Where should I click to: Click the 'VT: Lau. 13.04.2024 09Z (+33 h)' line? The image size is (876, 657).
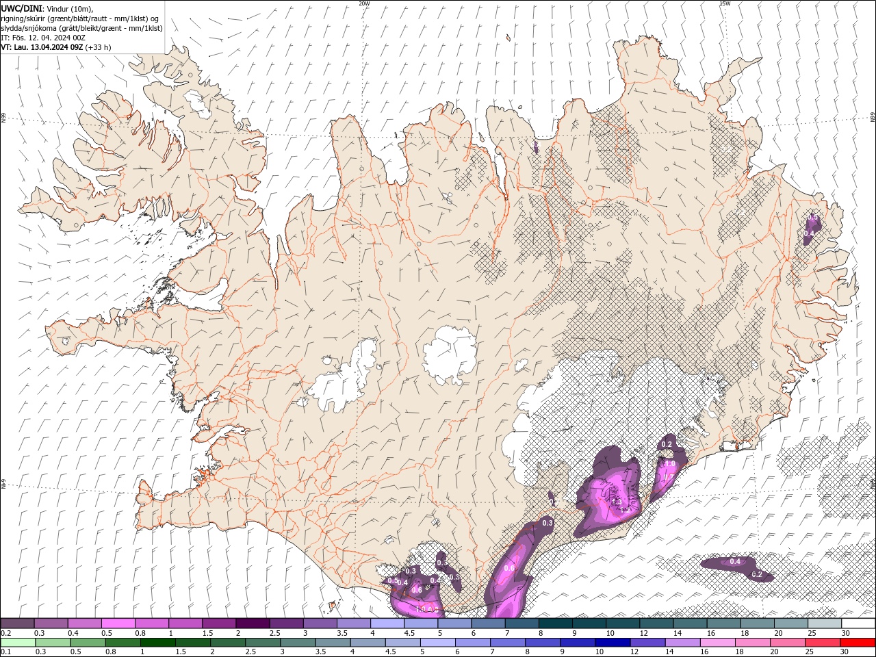click(56, 47)
